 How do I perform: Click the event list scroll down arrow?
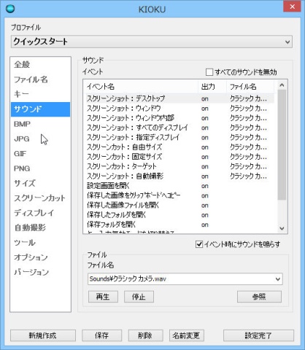[282, 228]
